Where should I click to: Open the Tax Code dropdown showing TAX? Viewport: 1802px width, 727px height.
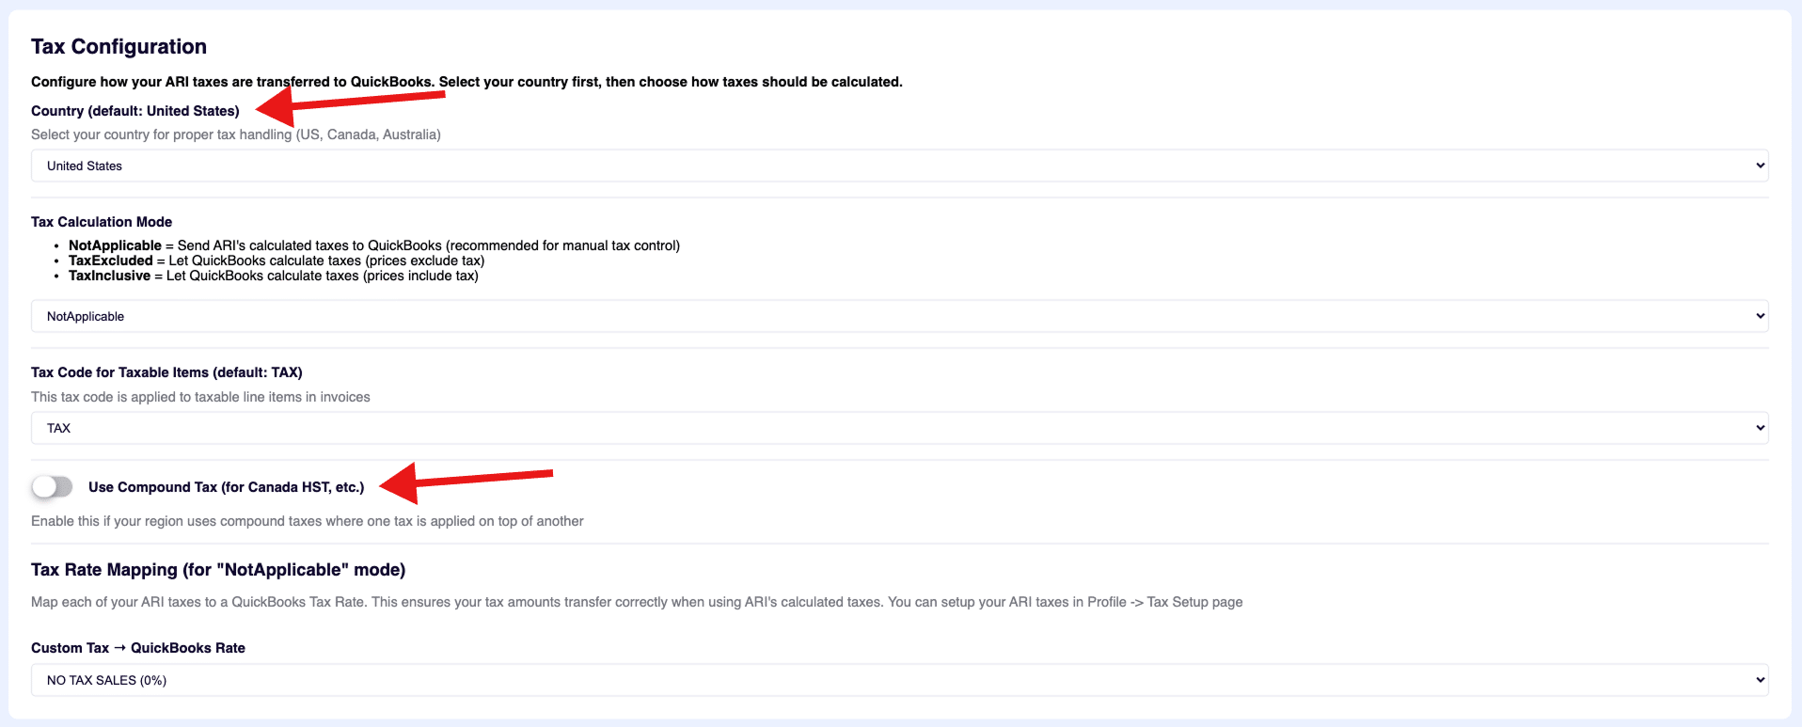pyautogui.click(x=899, y=428)
